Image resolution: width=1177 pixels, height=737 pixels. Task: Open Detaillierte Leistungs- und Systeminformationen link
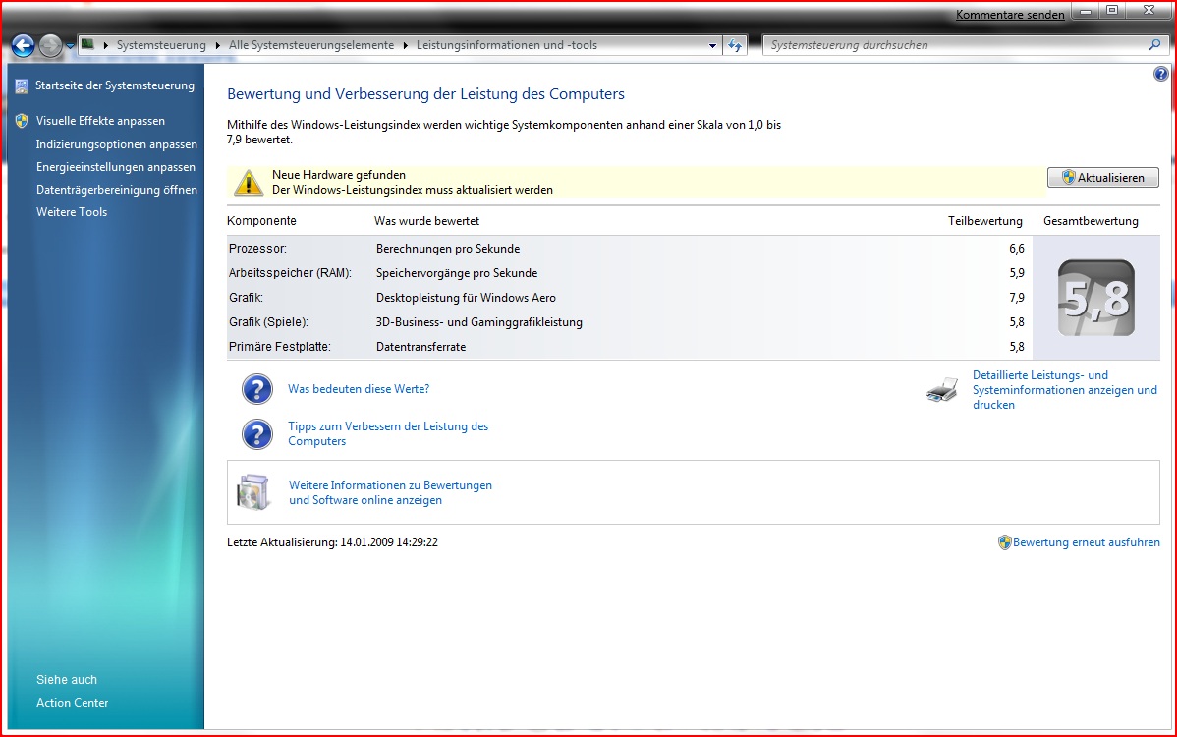pyautogui.click(x=1064, y=389)
